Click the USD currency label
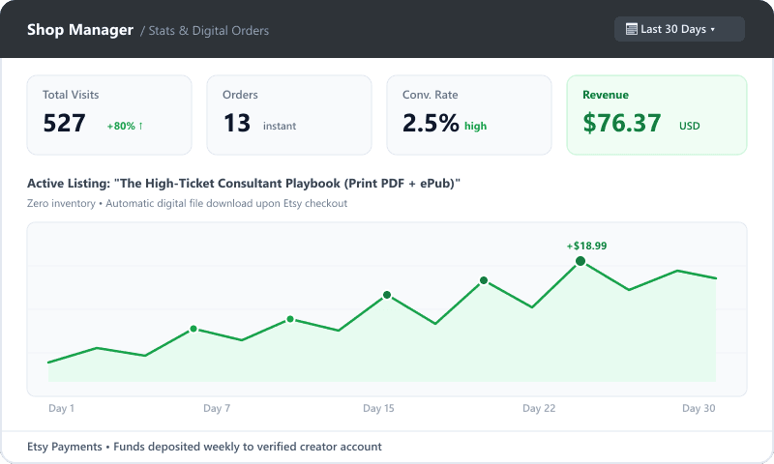Viewport: 774px width, 464px height. click(x=690, y=127)
